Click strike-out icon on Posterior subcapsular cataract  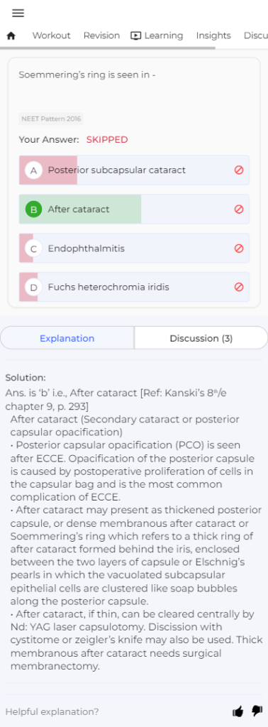pos(239,170)
